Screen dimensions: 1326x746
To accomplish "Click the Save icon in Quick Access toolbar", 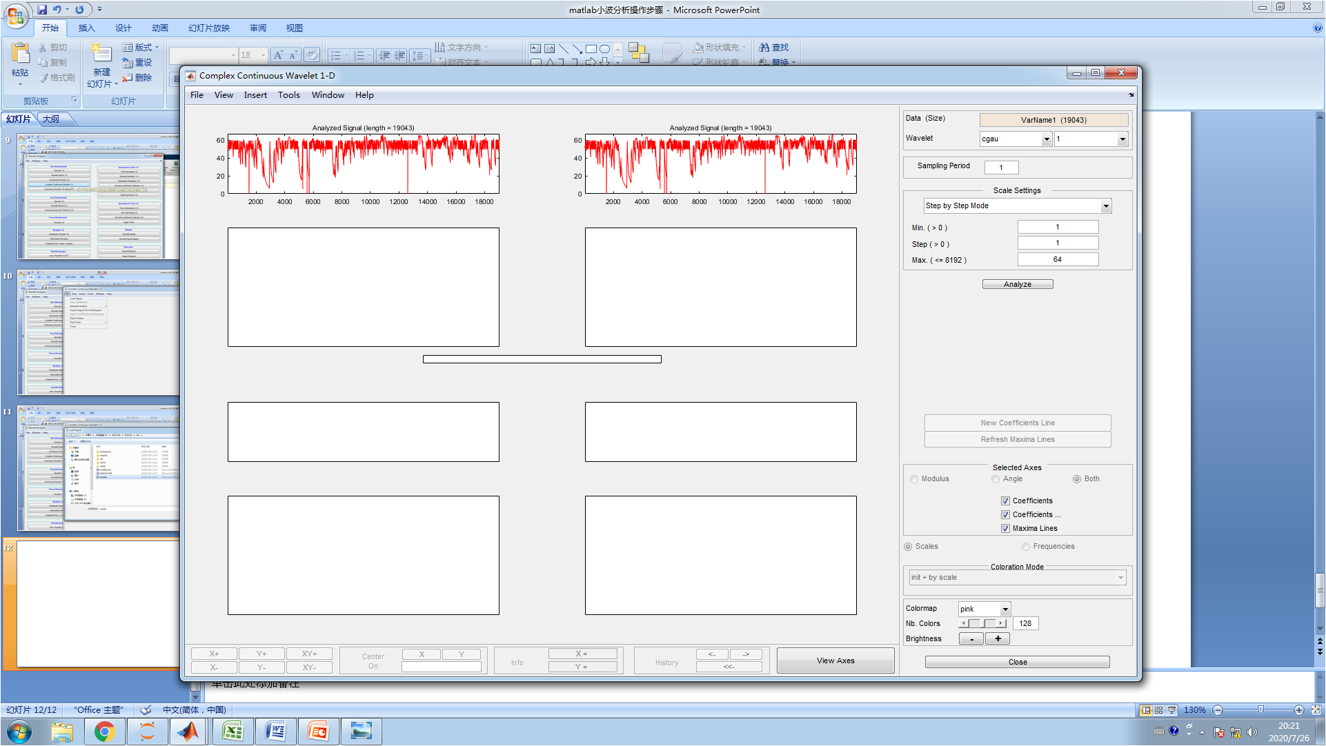I will click(x=43, y=10).
